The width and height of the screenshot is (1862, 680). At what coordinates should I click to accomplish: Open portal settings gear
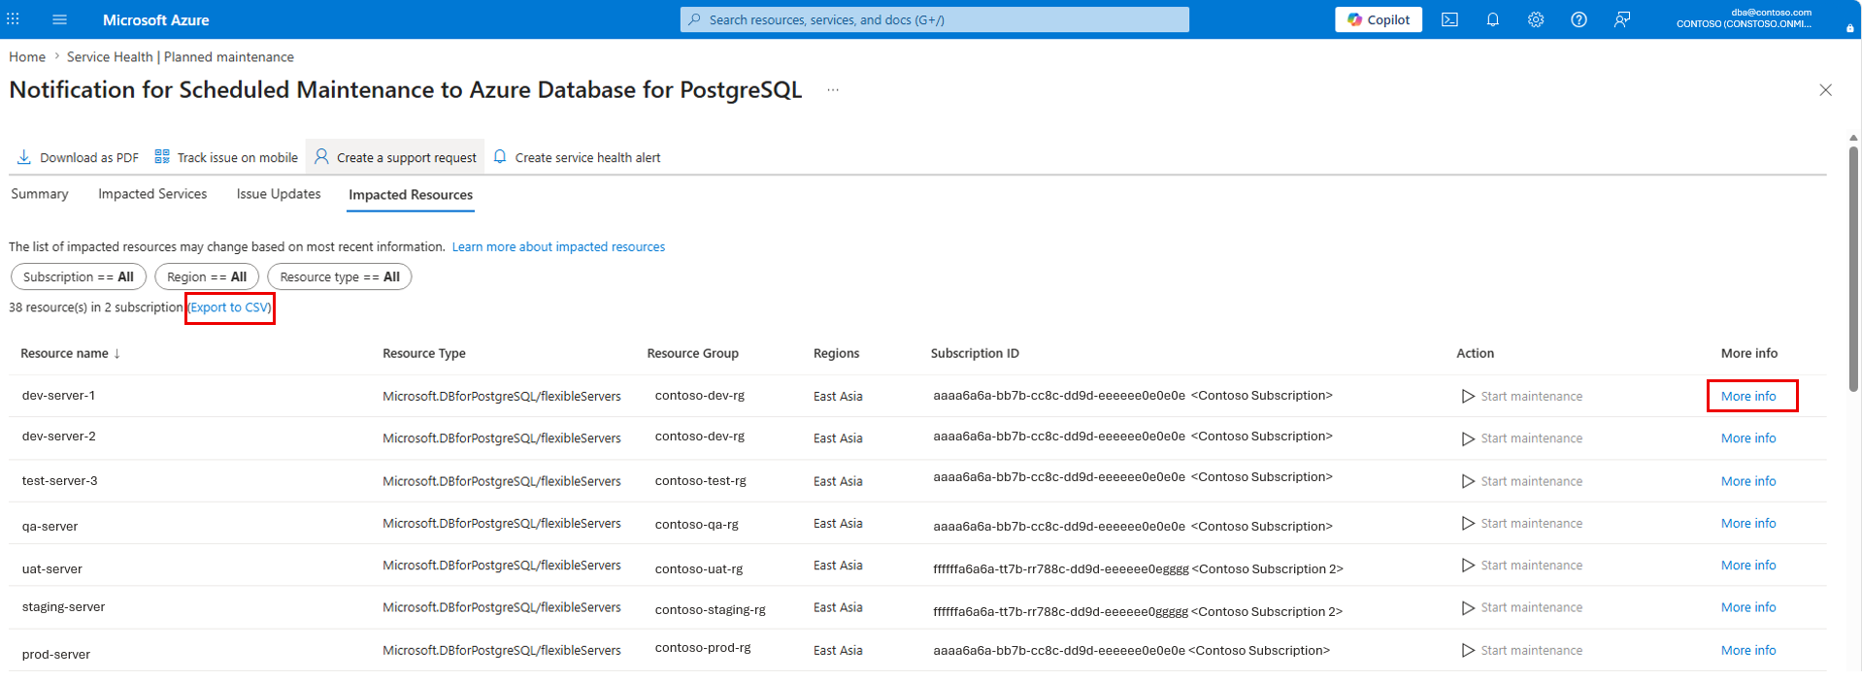point(1536,19)
